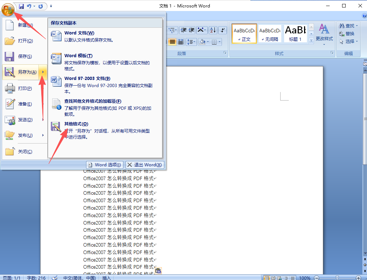The width and height of the screenshot is (367, 280).
Task: Click the Shading paint bucket icon
Action: (x=202, y=42)
